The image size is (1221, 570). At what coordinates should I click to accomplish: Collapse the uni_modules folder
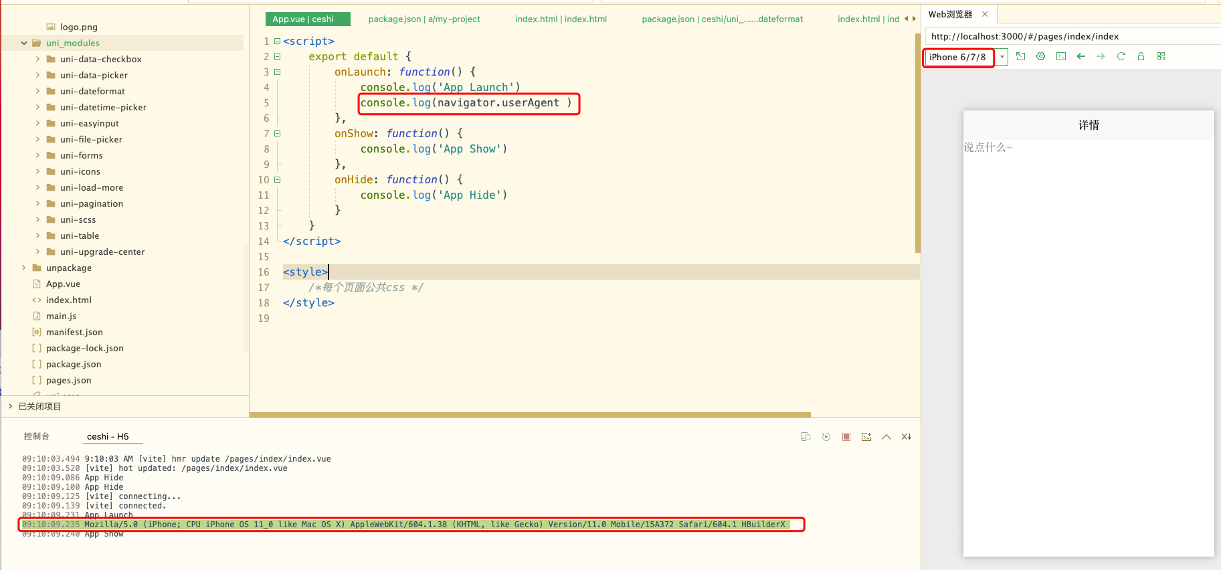tap(24, 43)
